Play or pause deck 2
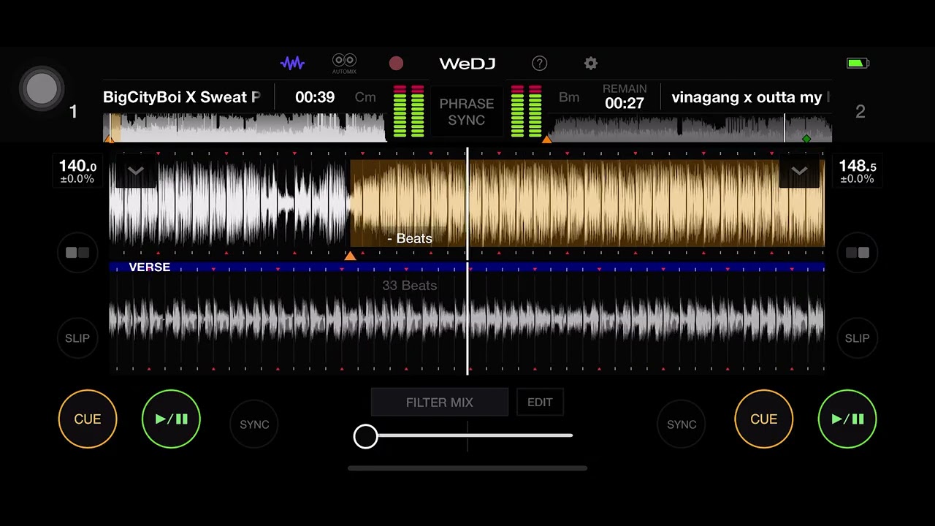Viewport: 935px width, 526px height. pyautogui.click(x=847, y=419)
